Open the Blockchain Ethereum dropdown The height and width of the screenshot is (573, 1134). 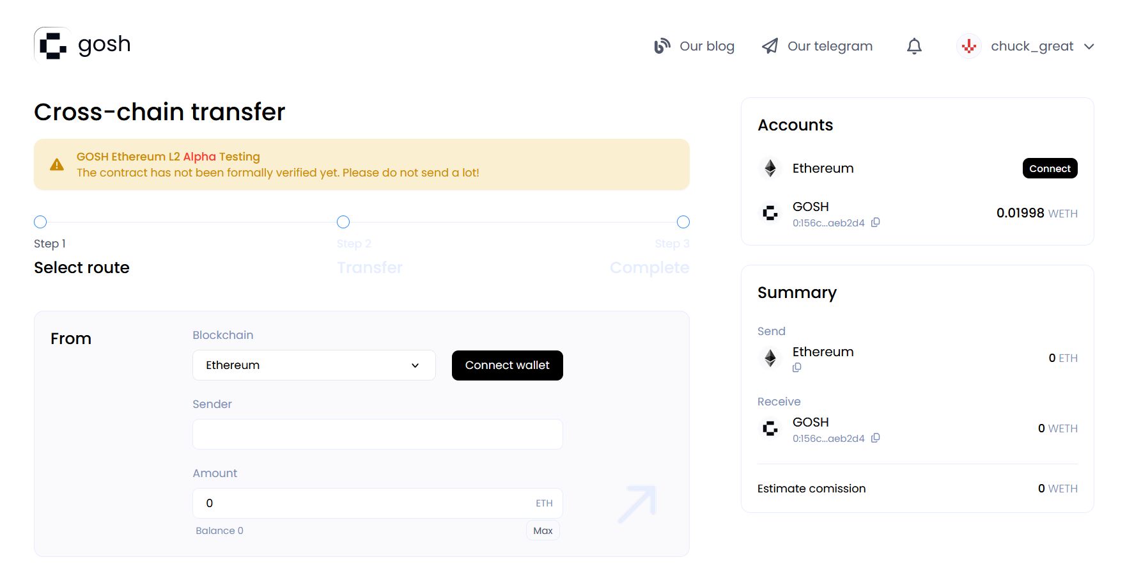pos(313,365)
